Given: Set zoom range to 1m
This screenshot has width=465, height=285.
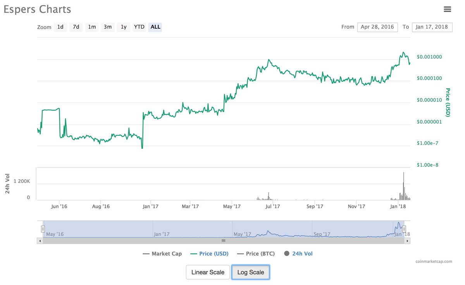Looking at the screenshot, I should point(92,27).
